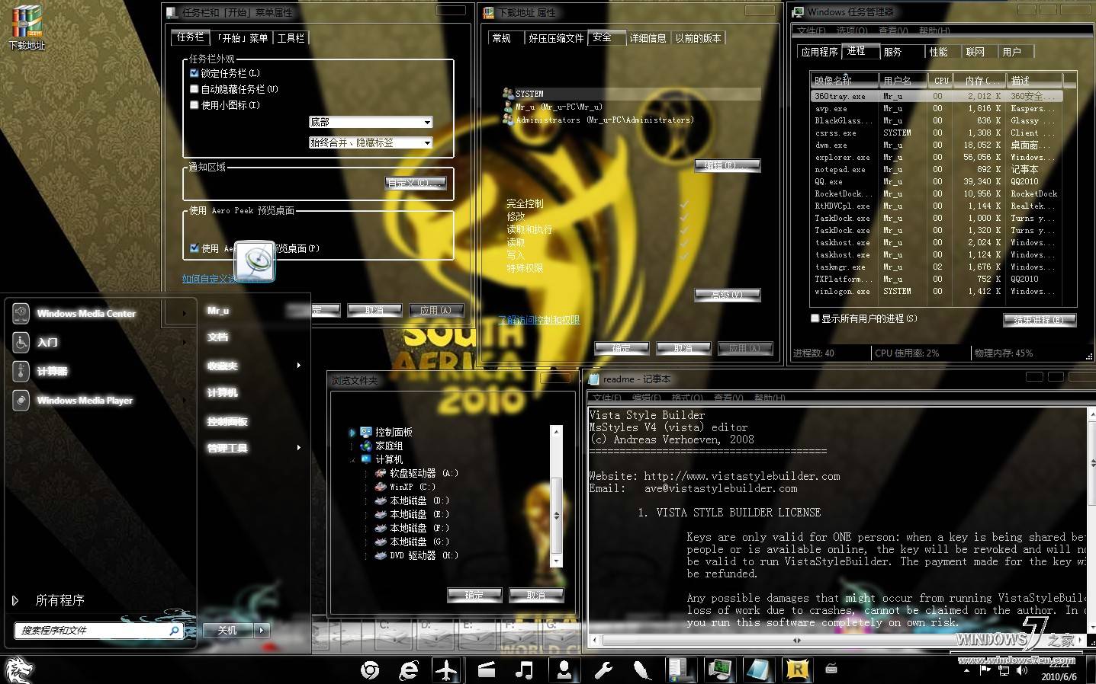The width and height of the screenshot is (1096, 684).
Task: Click 关机 shutdown button in Start menu
Action: pyautogui.click(x=228, y=630)
